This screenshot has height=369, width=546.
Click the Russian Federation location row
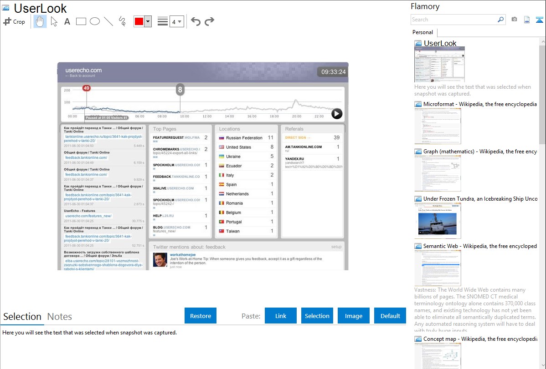point(246,138)
